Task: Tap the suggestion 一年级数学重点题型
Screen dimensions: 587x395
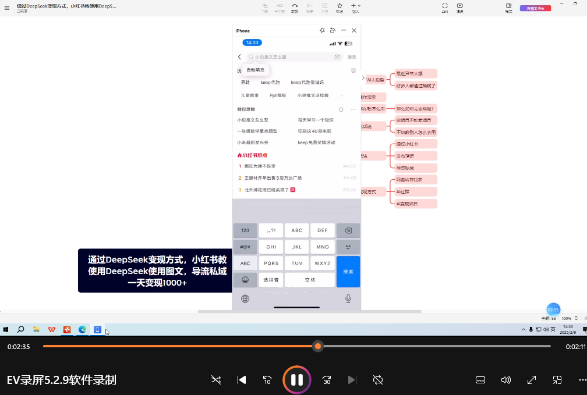Action: click(x=257, y=131)
